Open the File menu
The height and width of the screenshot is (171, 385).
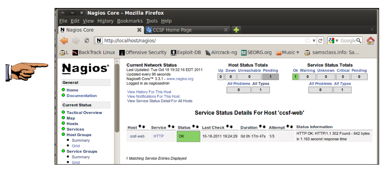pyautogui.click(x=63, y=21)
